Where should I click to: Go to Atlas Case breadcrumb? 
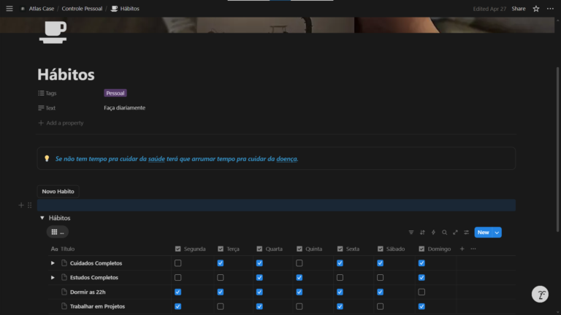41,9
